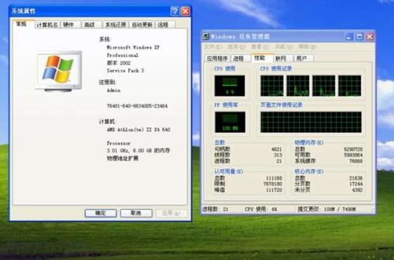This screenshot has width=394, height=260.
Task: Click the question mark help button in 系统属性
Action: (175, 11)
